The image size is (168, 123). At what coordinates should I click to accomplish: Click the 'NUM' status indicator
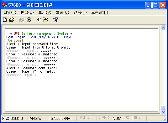click(117, 118)
